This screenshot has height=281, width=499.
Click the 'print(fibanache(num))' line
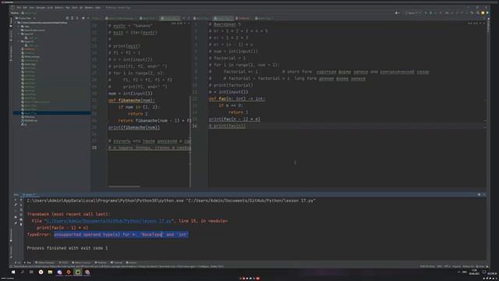(134, 127)
